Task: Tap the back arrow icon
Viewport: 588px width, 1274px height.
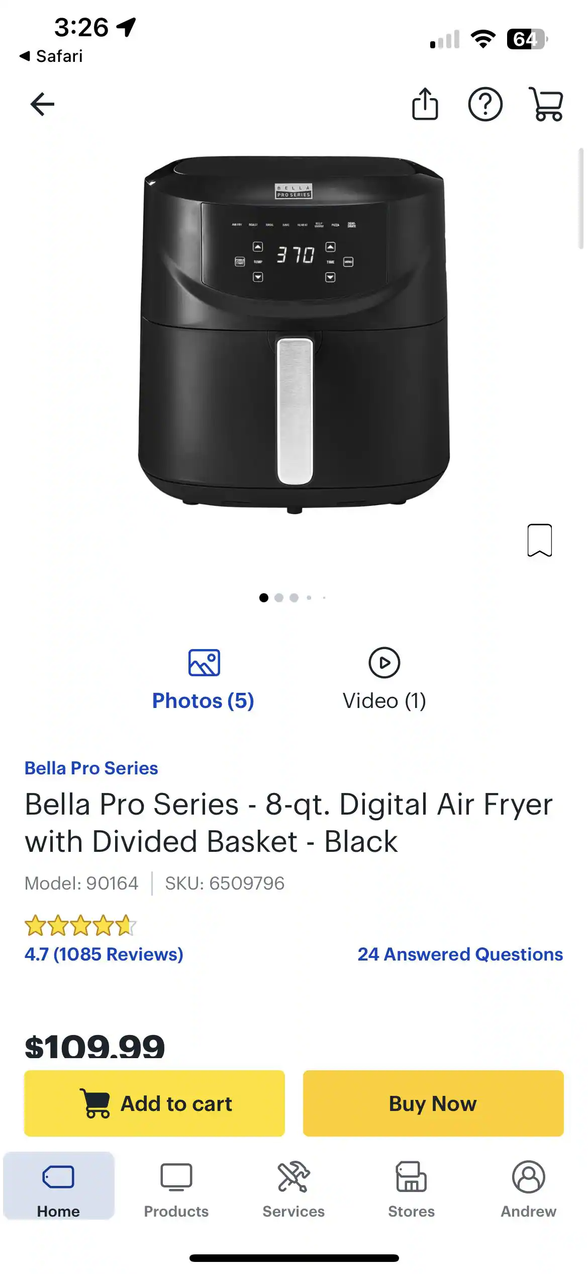Action: (42, 104)
